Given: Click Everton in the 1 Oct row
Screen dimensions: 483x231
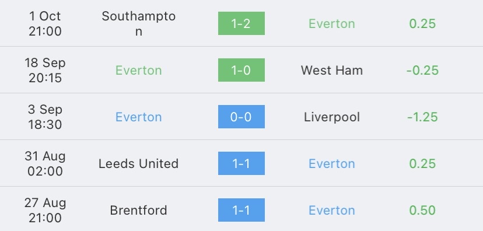Looking at the screenshot, I should [x=332, y=24].
